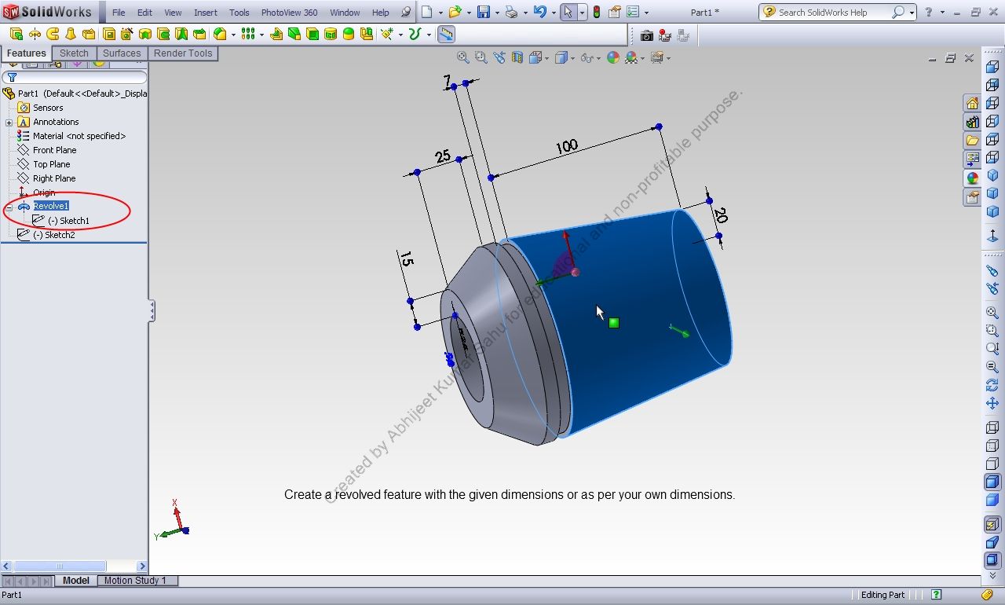Click the feature tree filter field
Image resolution: width=1005 pixels, height=605 pixels.
click(x=75, y=77)
